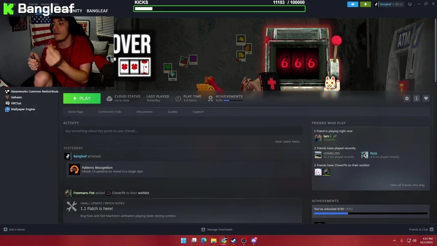Click the View Latest News link
The width and height of the screenshot is (437, 246).
pos(287,141)
